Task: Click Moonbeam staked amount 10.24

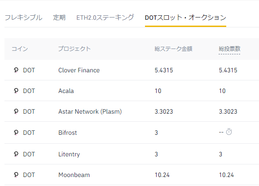Action: tap(162, 175)
